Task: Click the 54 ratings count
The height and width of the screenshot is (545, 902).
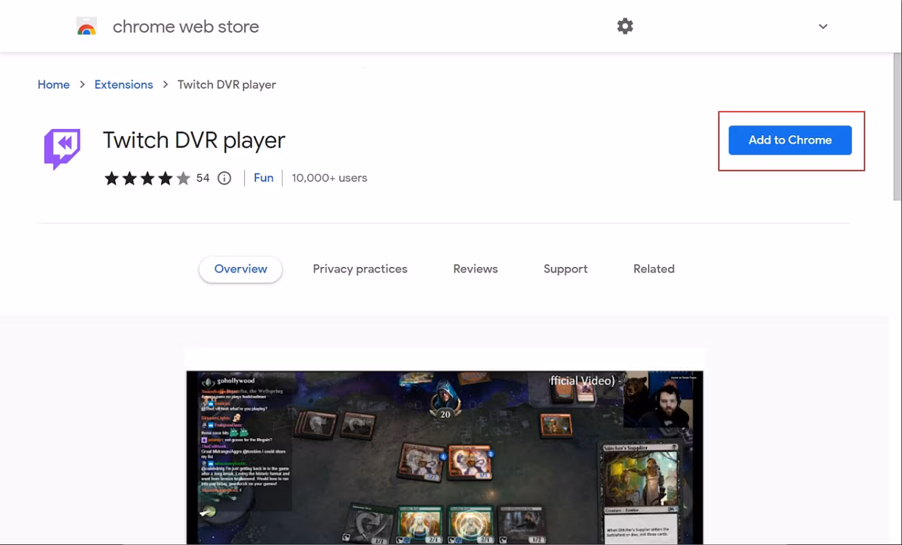Action: pyautogui.click(x=203, y=178)
